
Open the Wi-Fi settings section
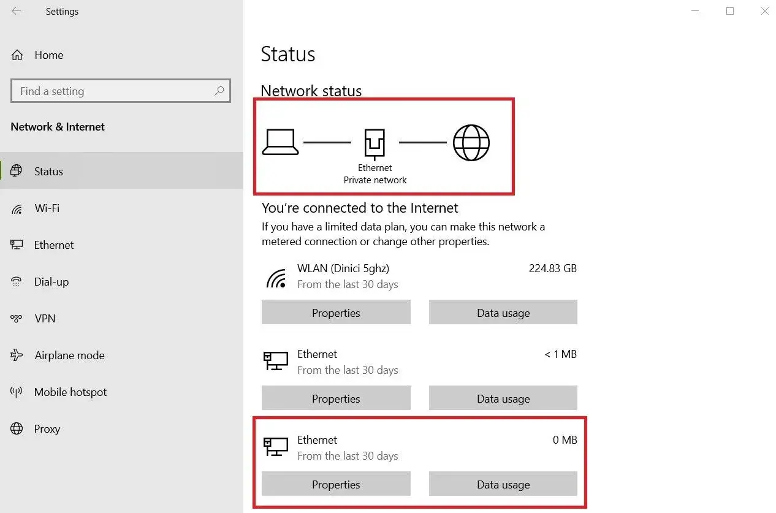coord(121,208)
